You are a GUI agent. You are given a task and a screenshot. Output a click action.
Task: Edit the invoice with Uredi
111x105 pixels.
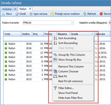point(21,14)
